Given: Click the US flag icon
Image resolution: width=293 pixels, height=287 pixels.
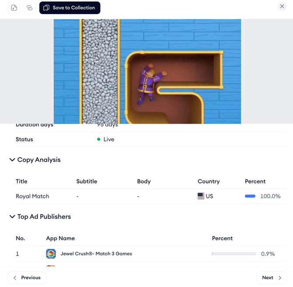Looking at the screenshot, I should (x=201, y=196).
